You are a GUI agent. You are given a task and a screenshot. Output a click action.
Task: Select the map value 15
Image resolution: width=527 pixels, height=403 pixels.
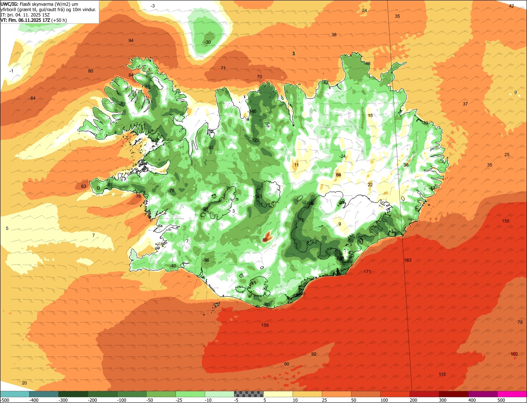(x=370, y=116)
